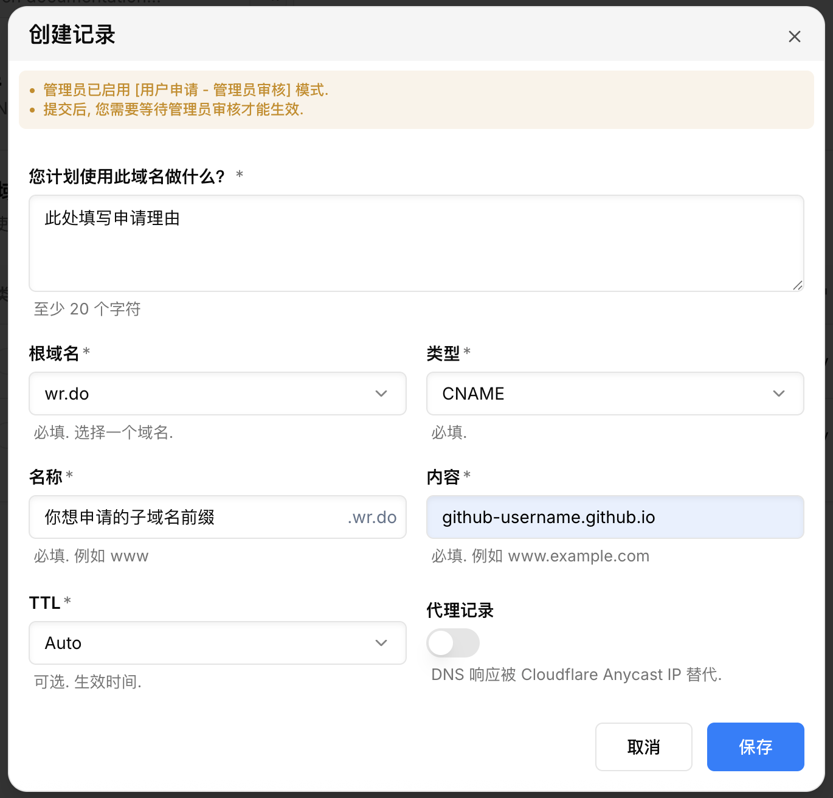This screenshot has height=798, width=833.
Task: Click the admin review warning banner
Action: 416,100
